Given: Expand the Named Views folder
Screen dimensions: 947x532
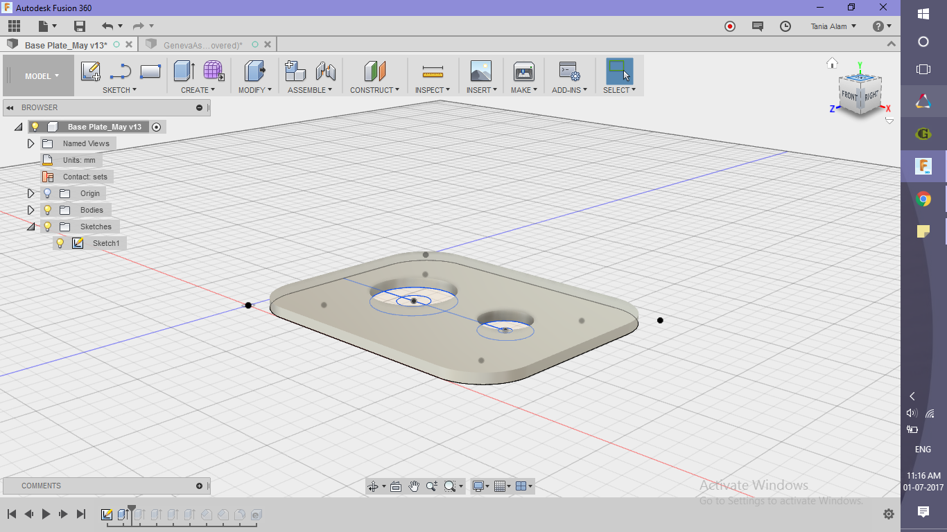Looking at the screenshot, I should [x=31, y=143].
